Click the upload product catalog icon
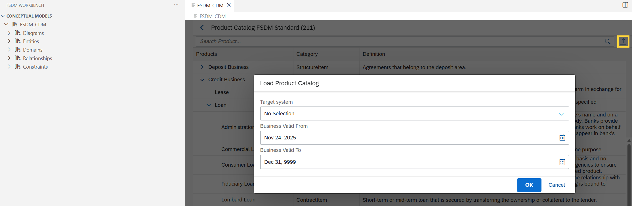 pos(623,41)
